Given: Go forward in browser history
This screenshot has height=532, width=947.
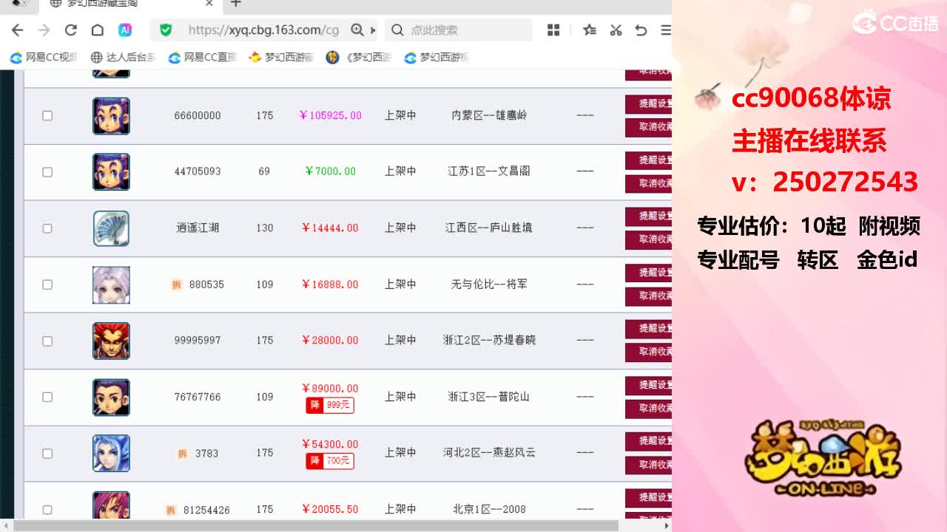Looking at the screenshot, I should (x=44, y=30).
